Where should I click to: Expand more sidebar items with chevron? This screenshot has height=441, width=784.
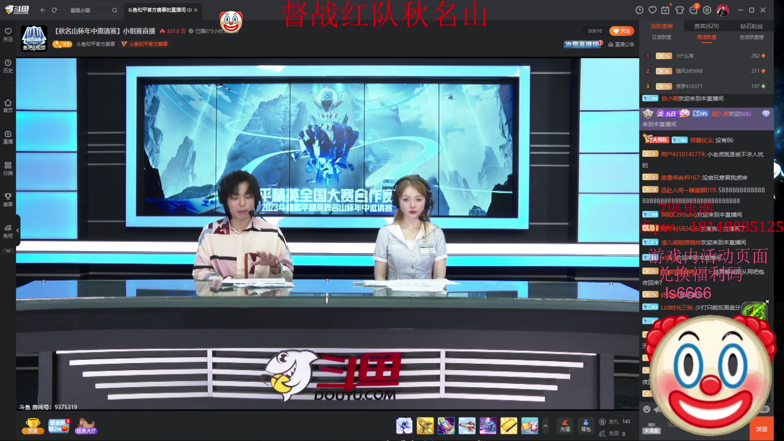(8, 251)
